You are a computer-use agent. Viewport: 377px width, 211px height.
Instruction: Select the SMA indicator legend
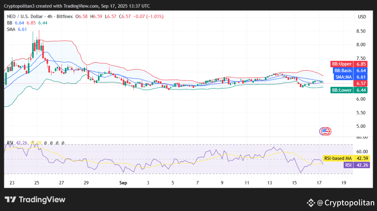(12, 29)
